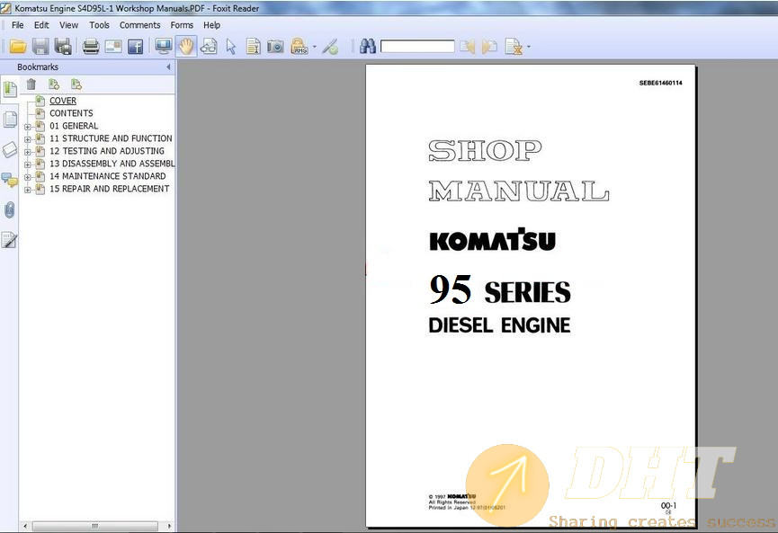Open the dropdown arrow next to search settings

point(529,47)
